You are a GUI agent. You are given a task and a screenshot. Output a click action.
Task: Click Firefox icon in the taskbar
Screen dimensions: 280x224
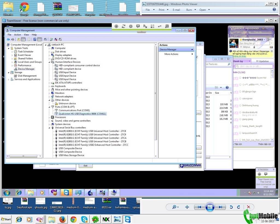[63, 220]
